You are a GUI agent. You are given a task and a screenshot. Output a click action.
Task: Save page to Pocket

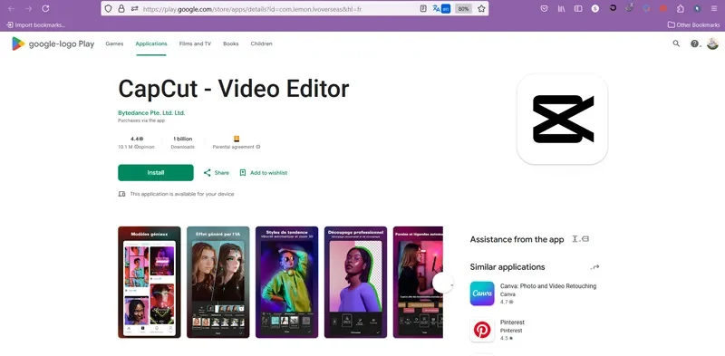pos(545,8)
